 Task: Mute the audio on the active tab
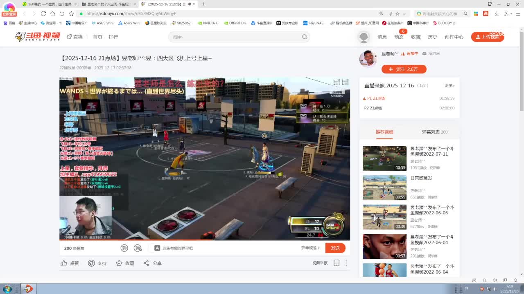(x=190, y=4)
